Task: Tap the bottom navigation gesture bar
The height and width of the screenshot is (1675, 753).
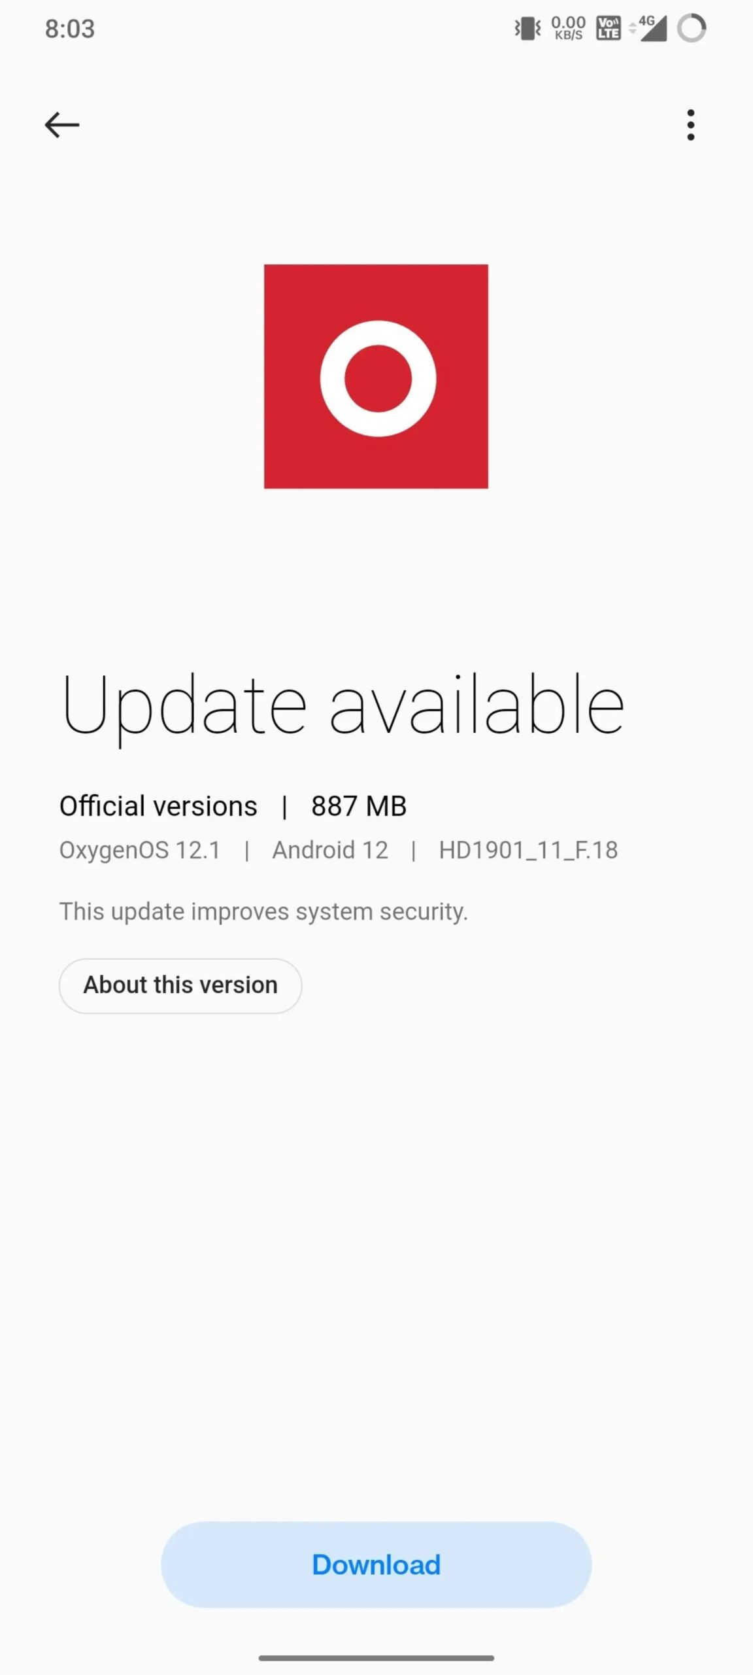Action: coord(376,1658)
